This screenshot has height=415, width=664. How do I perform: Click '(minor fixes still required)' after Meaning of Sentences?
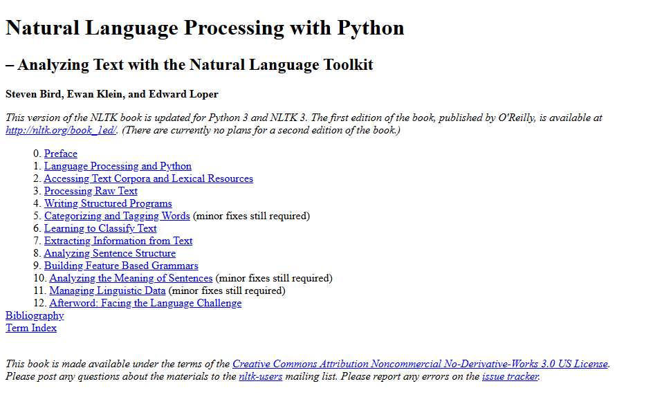tap(274, 278)
